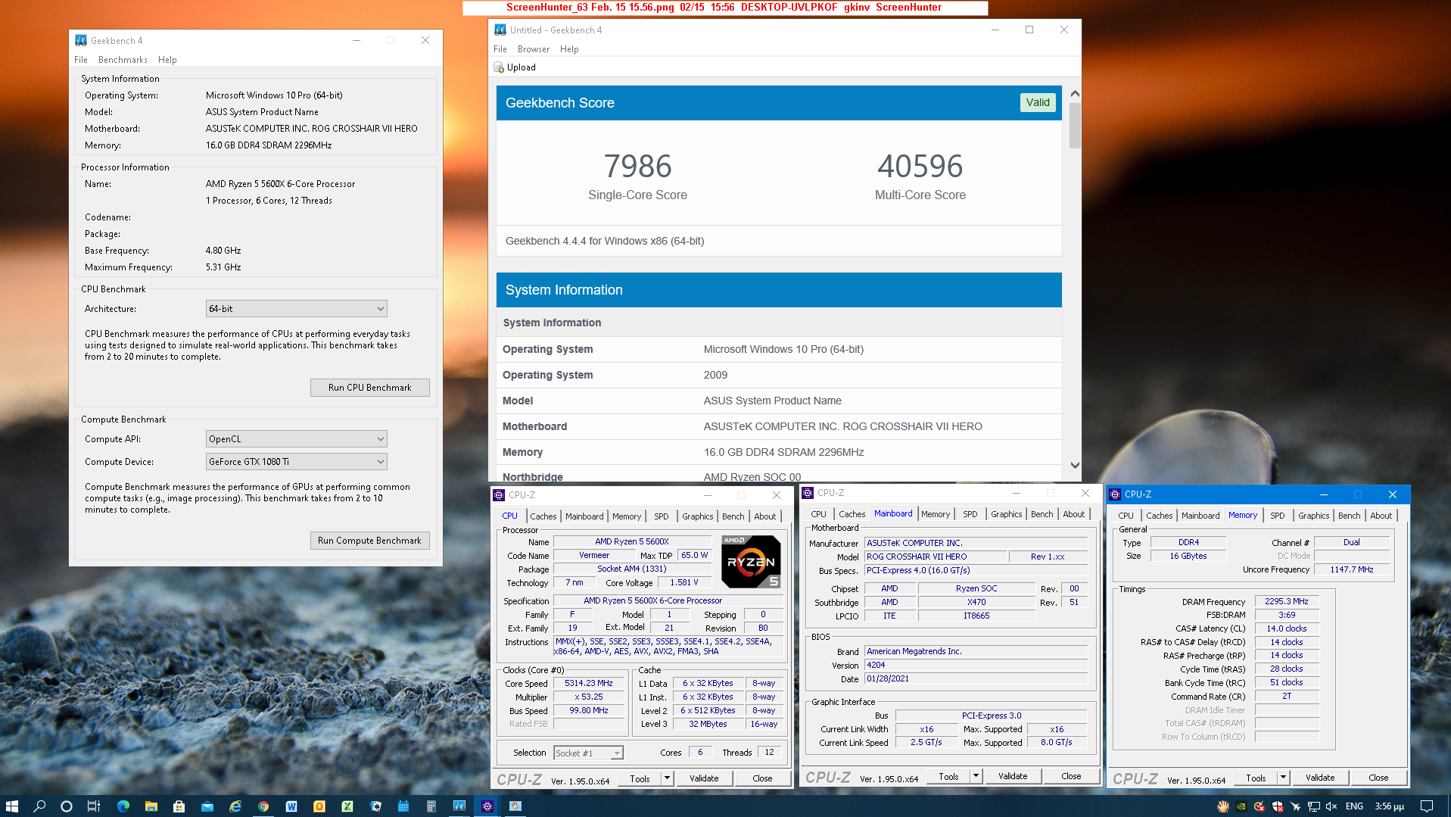Switch to Google Chrome on taskbar
Screen dimensions: 1451x817
pyautogui.click(x=263, y=806)
